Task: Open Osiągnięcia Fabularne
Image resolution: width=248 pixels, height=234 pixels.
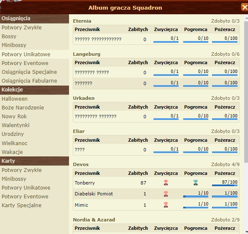Action: coord(29,81)
